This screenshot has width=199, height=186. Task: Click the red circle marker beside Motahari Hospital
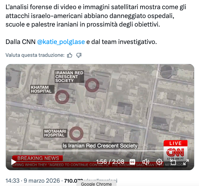tap(76, 133)
